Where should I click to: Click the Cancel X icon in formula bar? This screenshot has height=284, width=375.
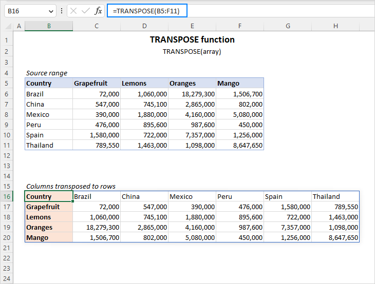tap(74, 11)
